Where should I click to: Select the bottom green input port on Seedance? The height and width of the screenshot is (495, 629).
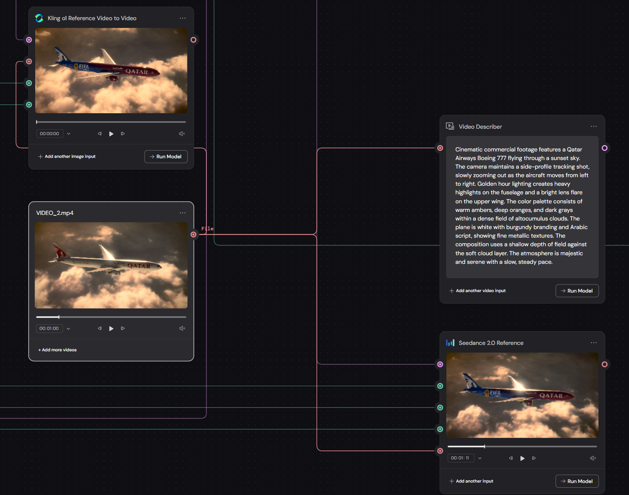coord(440,429)
